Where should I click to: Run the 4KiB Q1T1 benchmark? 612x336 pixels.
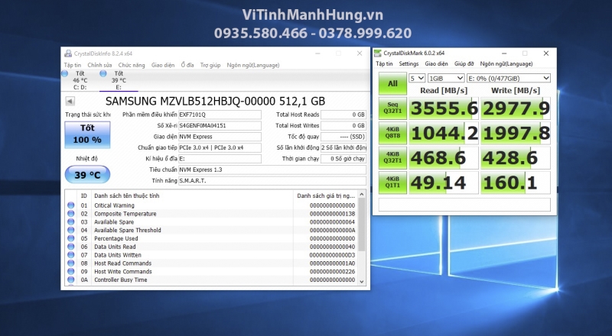click(x=392, y=183)
